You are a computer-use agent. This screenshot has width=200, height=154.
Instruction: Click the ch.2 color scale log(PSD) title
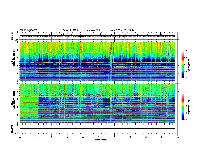point(189,107)
